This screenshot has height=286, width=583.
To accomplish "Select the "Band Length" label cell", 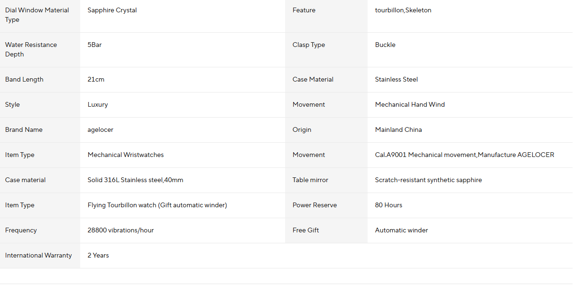I will [x=24, y=80].
